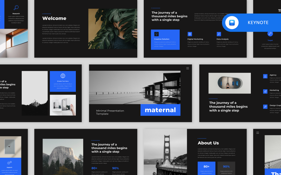Image resolution: width=281 pixels, height=175 pixels.
Task: Click the blue maternal title label
Action: tap(161, 110)
